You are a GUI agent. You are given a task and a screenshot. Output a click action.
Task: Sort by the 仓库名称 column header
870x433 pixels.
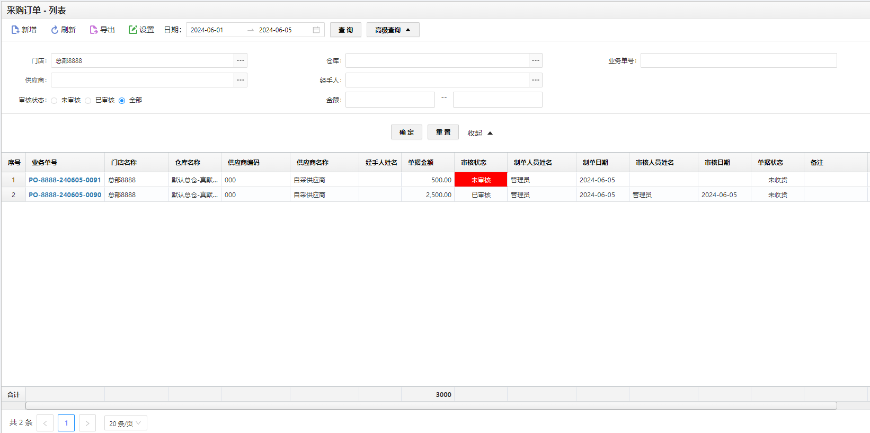click(195, 162)
